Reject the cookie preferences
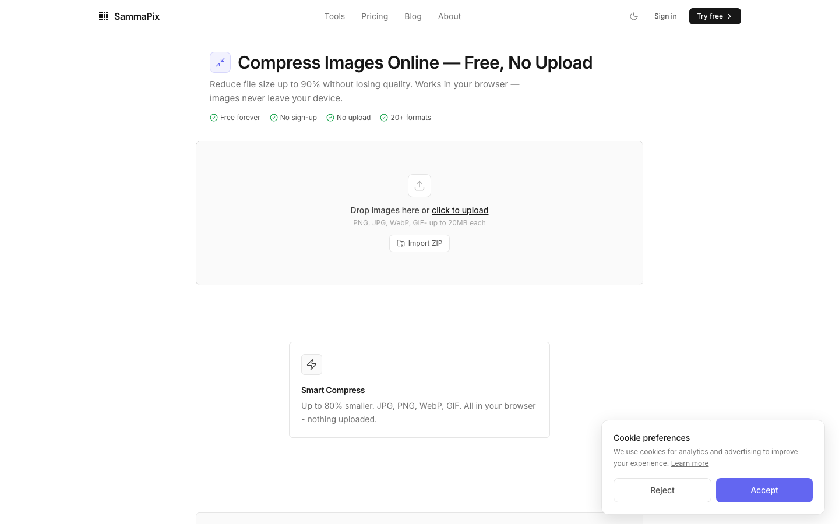 (662, 490)
